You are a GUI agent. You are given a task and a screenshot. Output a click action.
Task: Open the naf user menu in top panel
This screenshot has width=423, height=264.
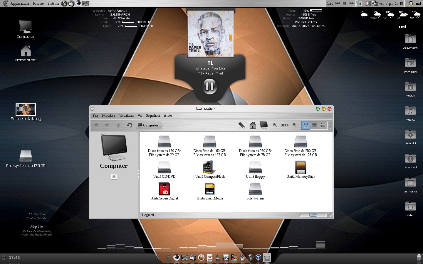coord(414,4)
